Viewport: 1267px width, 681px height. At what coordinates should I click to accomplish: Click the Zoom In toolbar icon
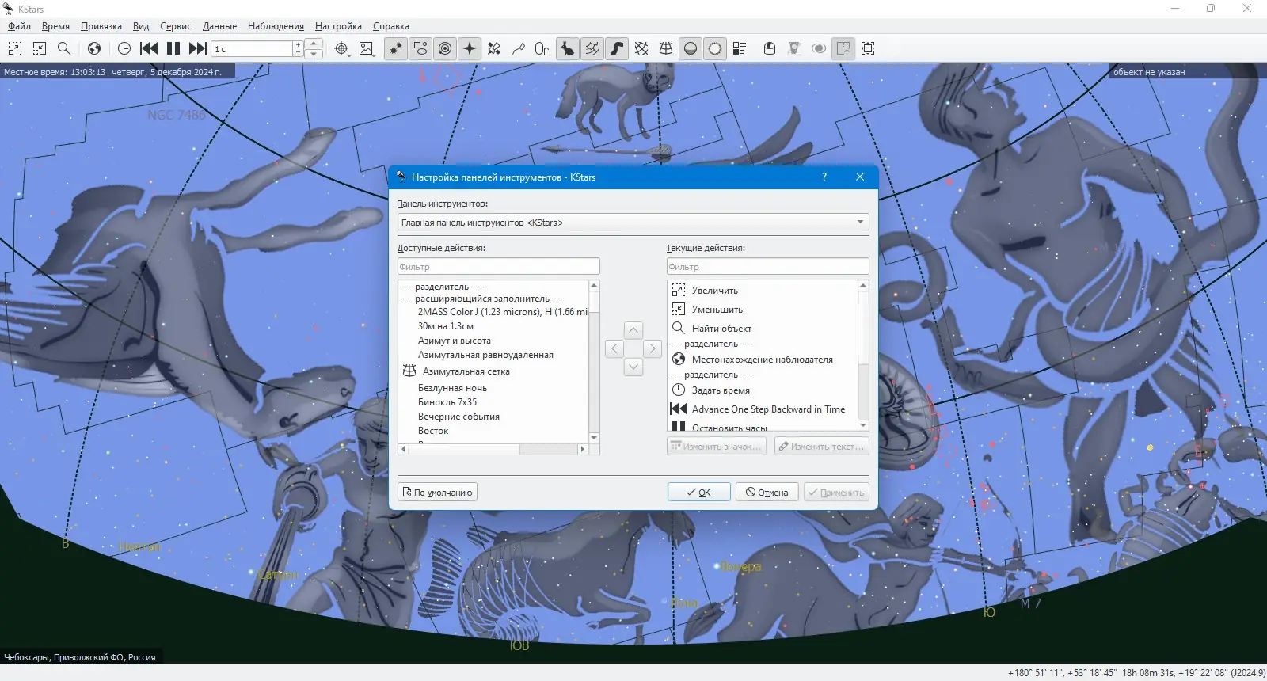(x=14, y=48)
